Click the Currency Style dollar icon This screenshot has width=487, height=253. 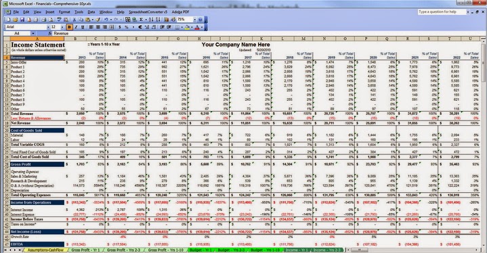(x=120, y=27)
